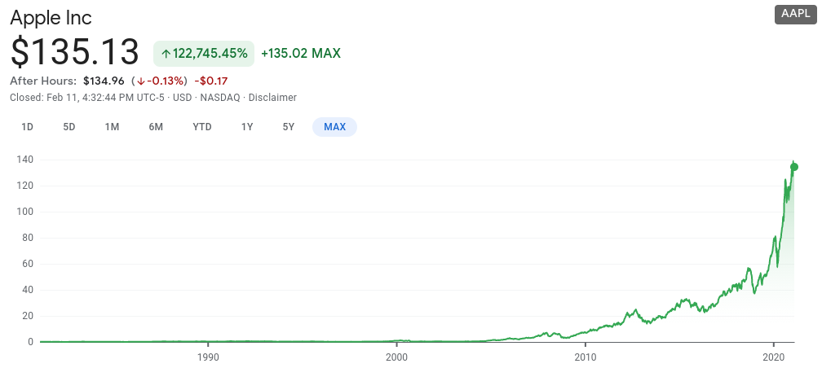Click the red down-arrow after-hours icon
The image size is (822, 368).
(x=141, y=81)
